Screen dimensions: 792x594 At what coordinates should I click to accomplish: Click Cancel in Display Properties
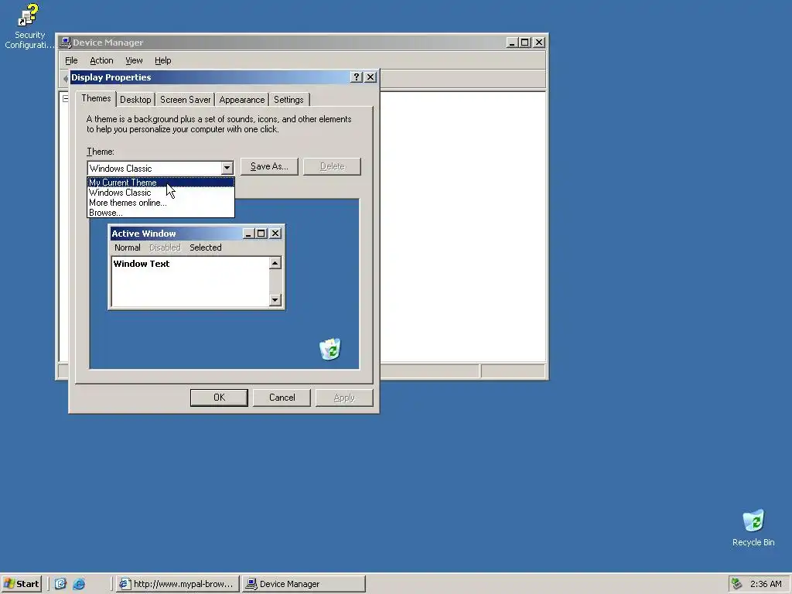[282, 398]
